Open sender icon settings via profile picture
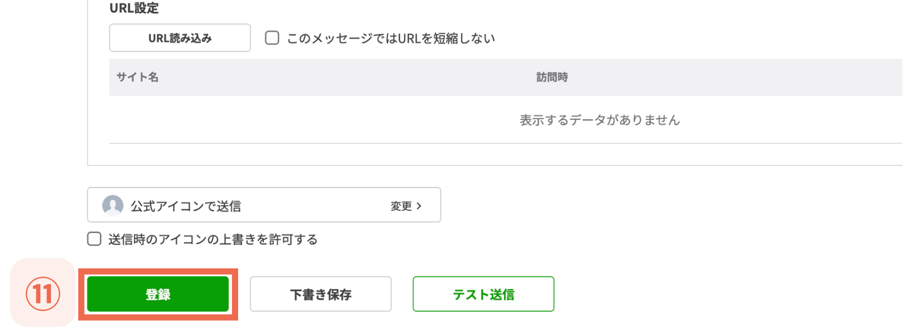 113,205
